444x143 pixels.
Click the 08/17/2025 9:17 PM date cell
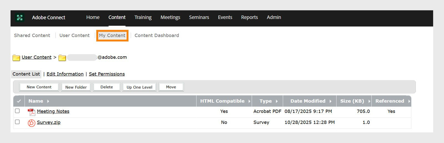click(x=308, y=111)
